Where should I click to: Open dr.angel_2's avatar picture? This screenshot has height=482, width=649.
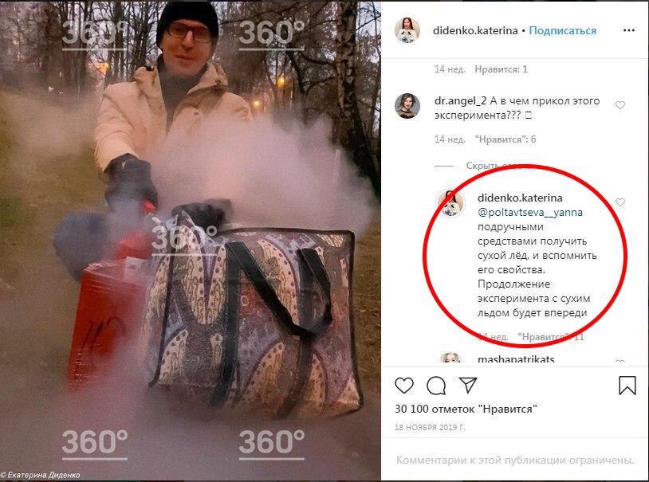point(407,106)
